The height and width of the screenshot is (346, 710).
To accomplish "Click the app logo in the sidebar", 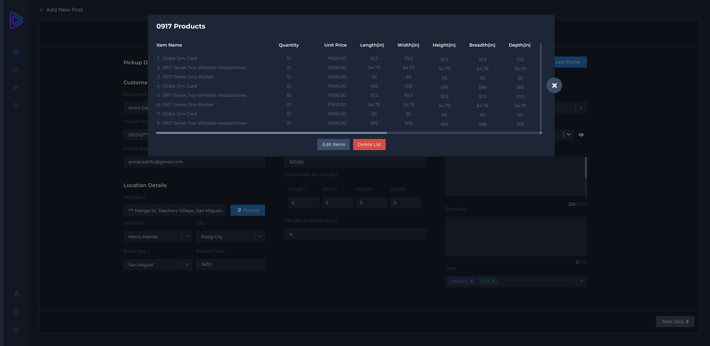I will point(16,20).
